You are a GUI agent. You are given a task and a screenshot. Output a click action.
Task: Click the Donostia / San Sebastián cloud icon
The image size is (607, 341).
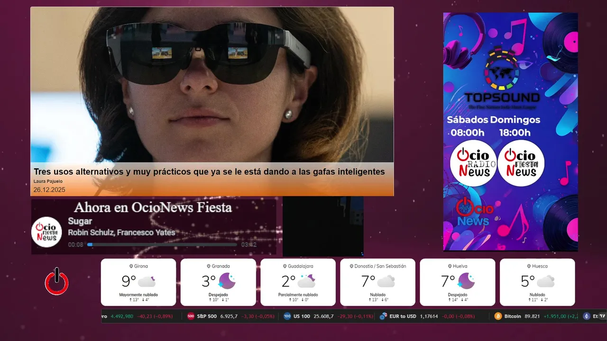tap(386, 281)
